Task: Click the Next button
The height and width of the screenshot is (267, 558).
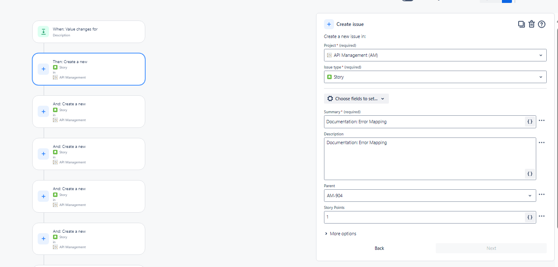Action: point(491,248)
